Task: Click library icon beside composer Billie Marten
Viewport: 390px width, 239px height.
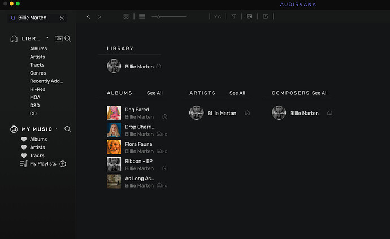Action: click(330, 113)
